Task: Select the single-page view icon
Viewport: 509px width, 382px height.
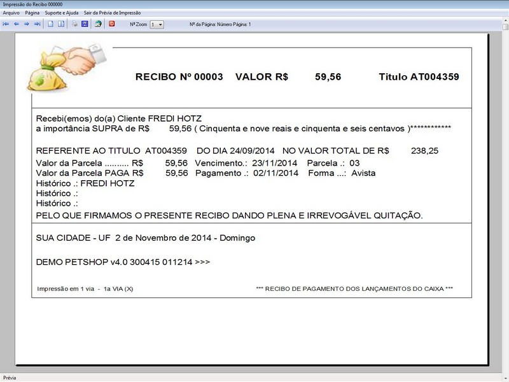Action: point(50,25)
